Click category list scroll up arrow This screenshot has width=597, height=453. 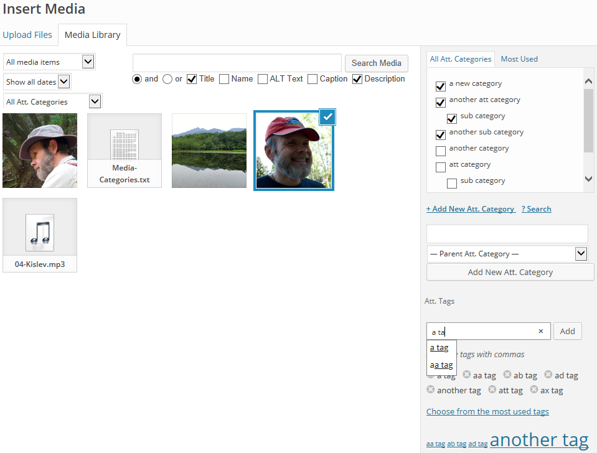click(588, 81)
